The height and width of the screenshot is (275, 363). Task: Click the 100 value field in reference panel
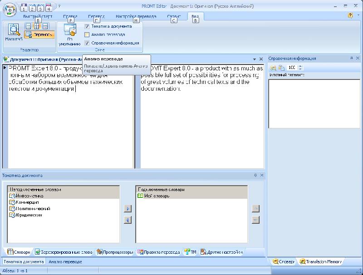pyautogui.click(x=292, y=67)
